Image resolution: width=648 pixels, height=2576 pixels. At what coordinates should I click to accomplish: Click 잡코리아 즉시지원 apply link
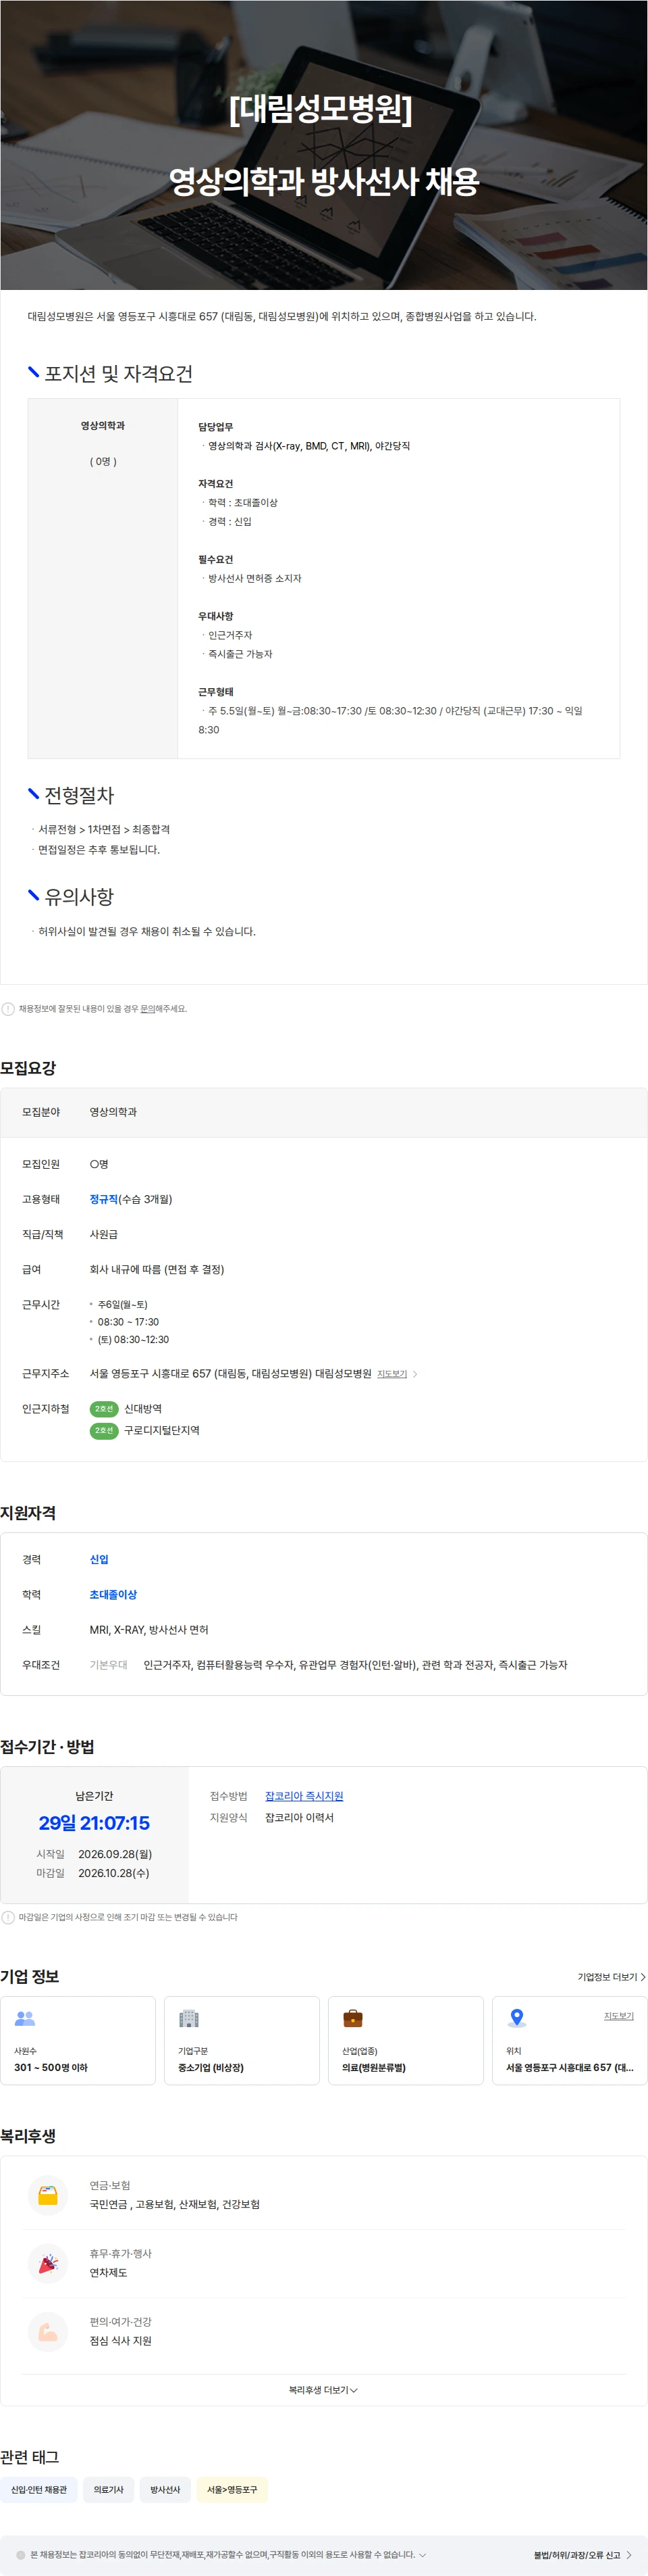click(304, 1796)
